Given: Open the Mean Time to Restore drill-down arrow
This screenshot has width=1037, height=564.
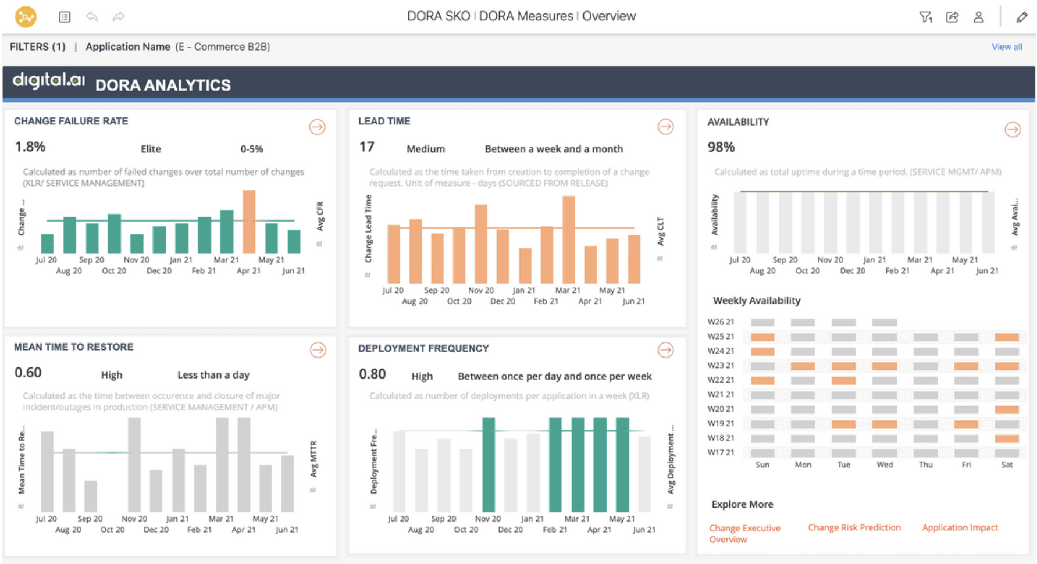Looking at the screenshot, I should pos(317,350).
